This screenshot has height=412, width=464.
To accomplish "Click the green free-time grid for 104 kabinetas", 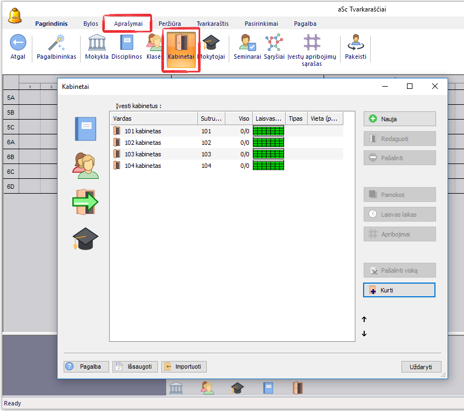I will (x=268, y=166).
